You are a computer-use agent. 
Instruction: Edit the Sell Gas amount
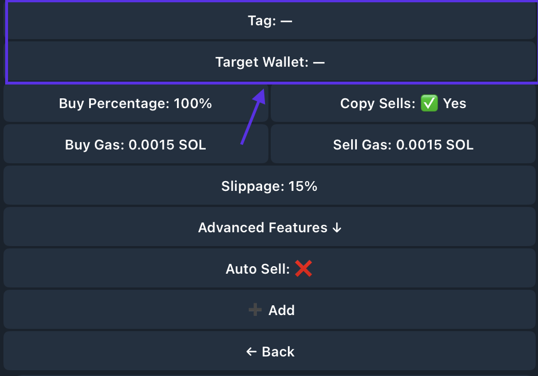(x=403, y=145)
